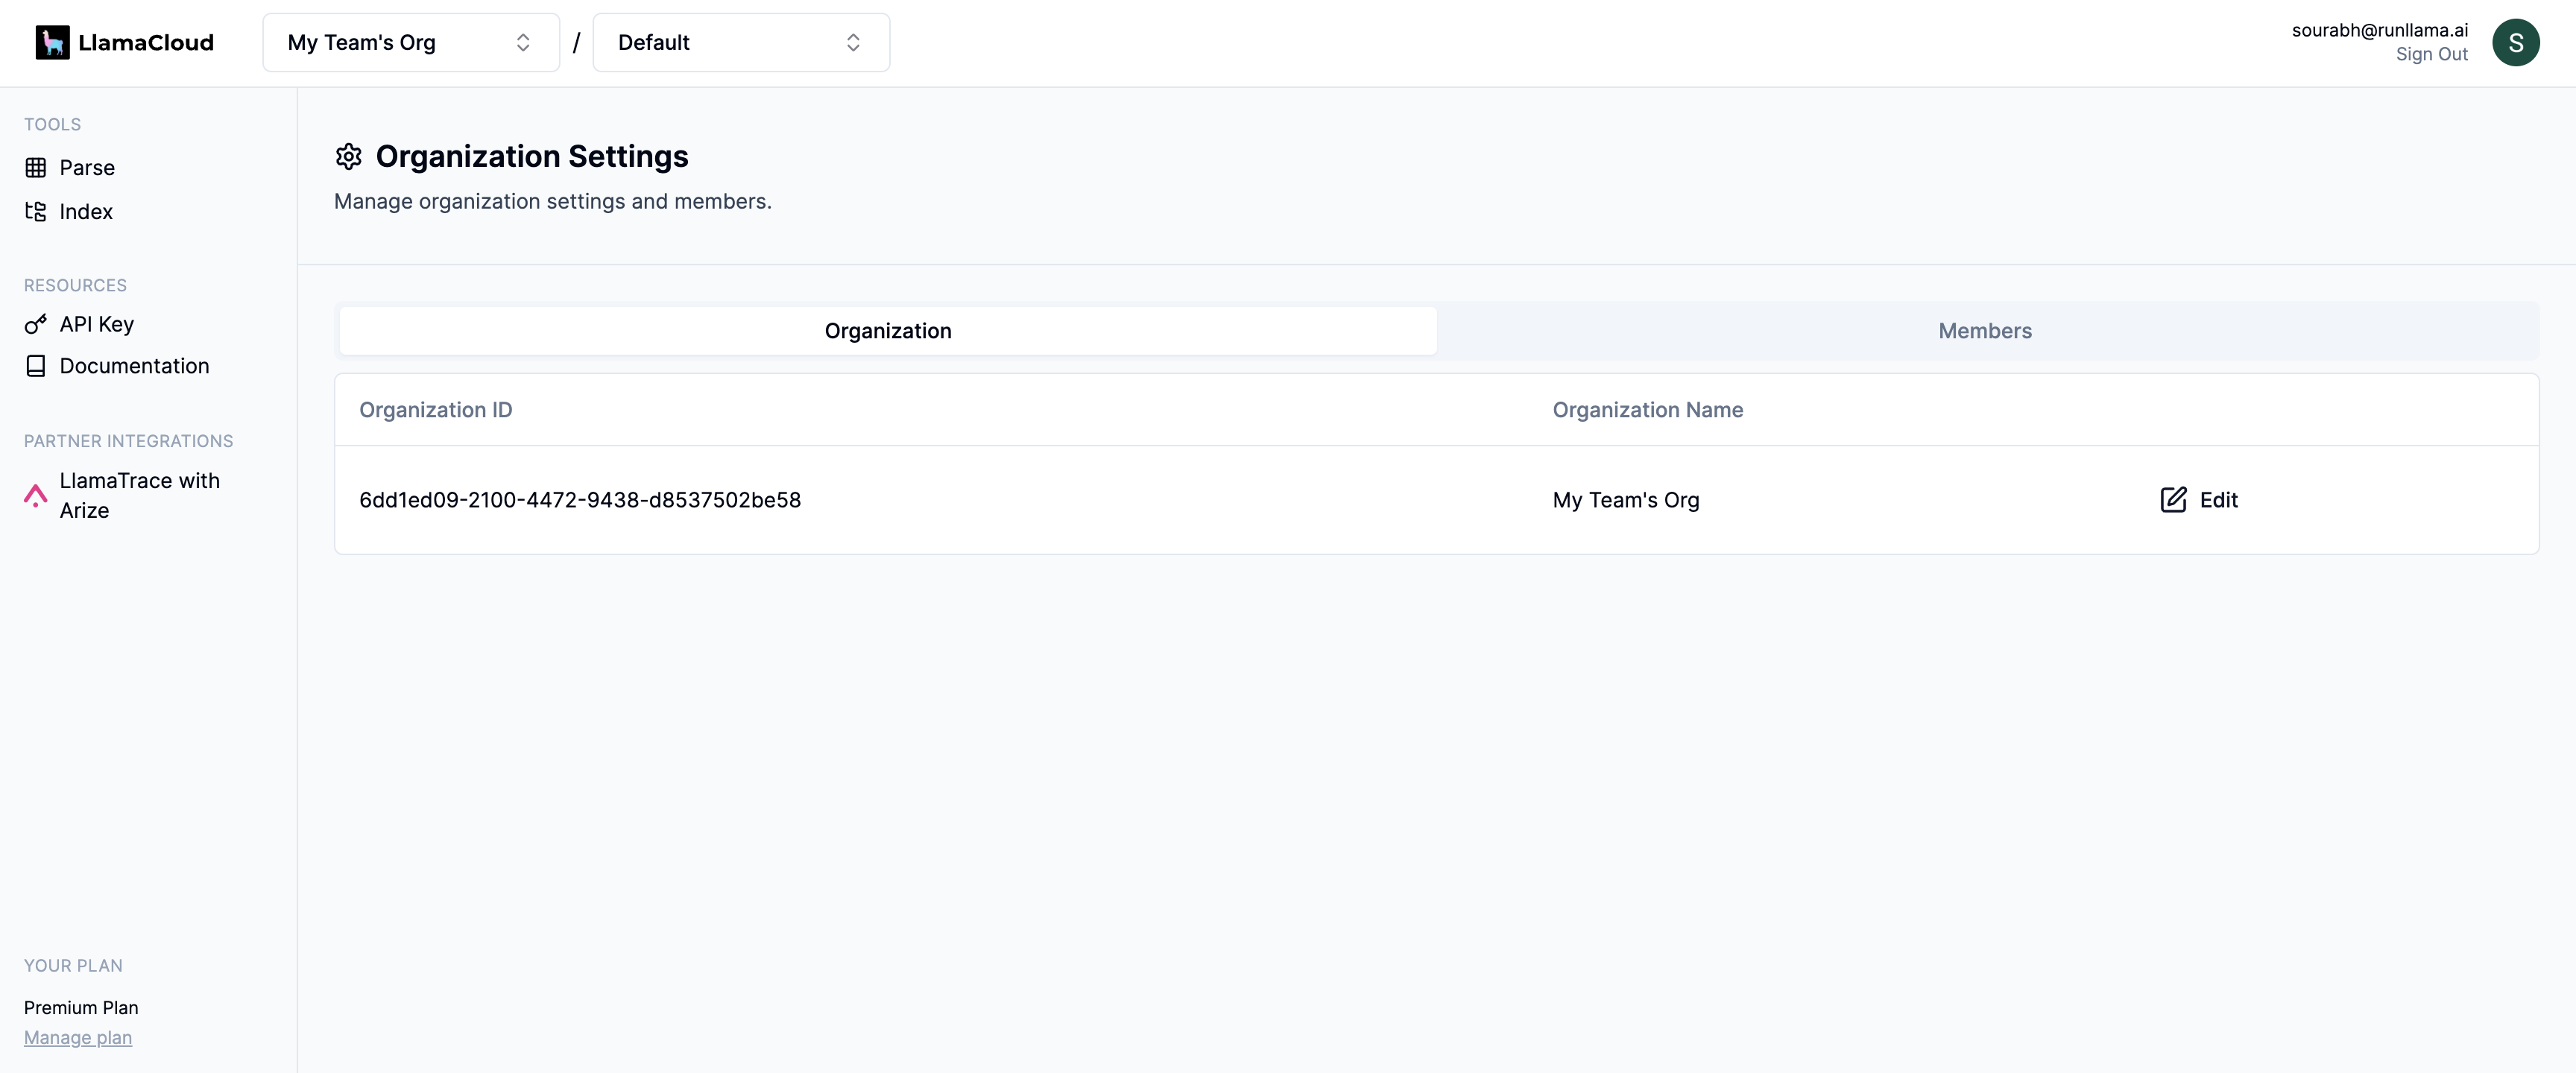Open the Index tool
The width and height of the screenshot is (2576, 1073).
(x=83, y=210)
